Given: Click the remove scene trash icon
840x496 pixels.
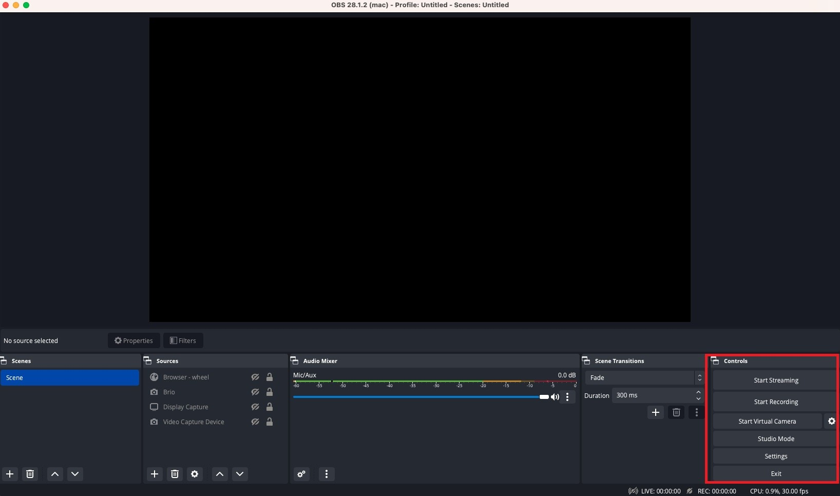Looking at the screenshot, I should 30,474.
